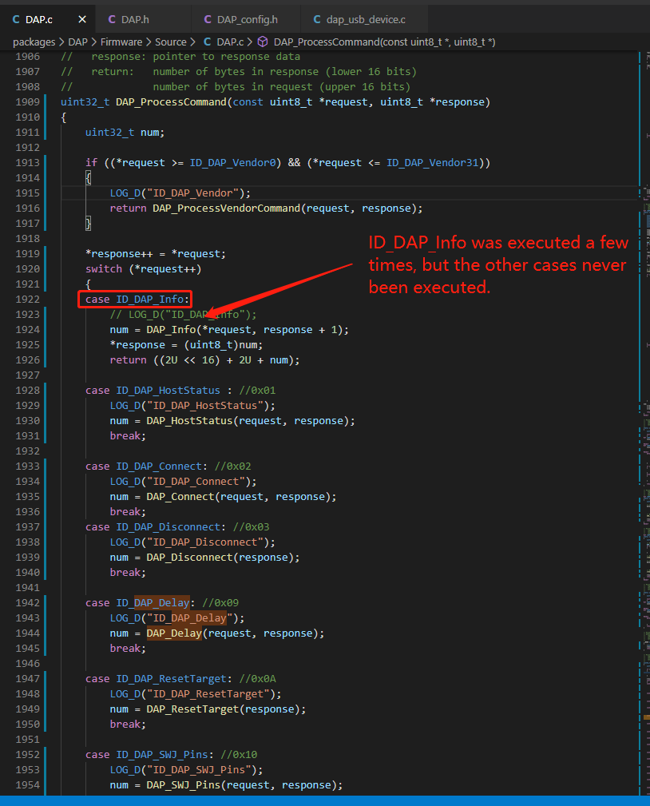Click the C file icon on DAP.c tab
The height and width of the screenshot is (806, 650).
click(16, 19)
